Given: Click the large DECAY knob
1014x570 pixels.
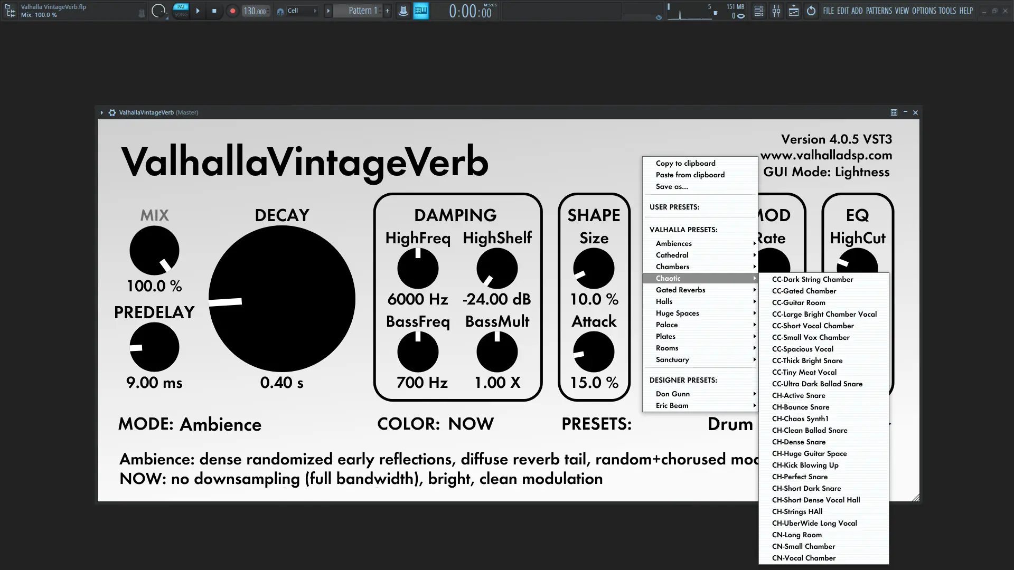Looking at the screenshot, I should 281,299.
